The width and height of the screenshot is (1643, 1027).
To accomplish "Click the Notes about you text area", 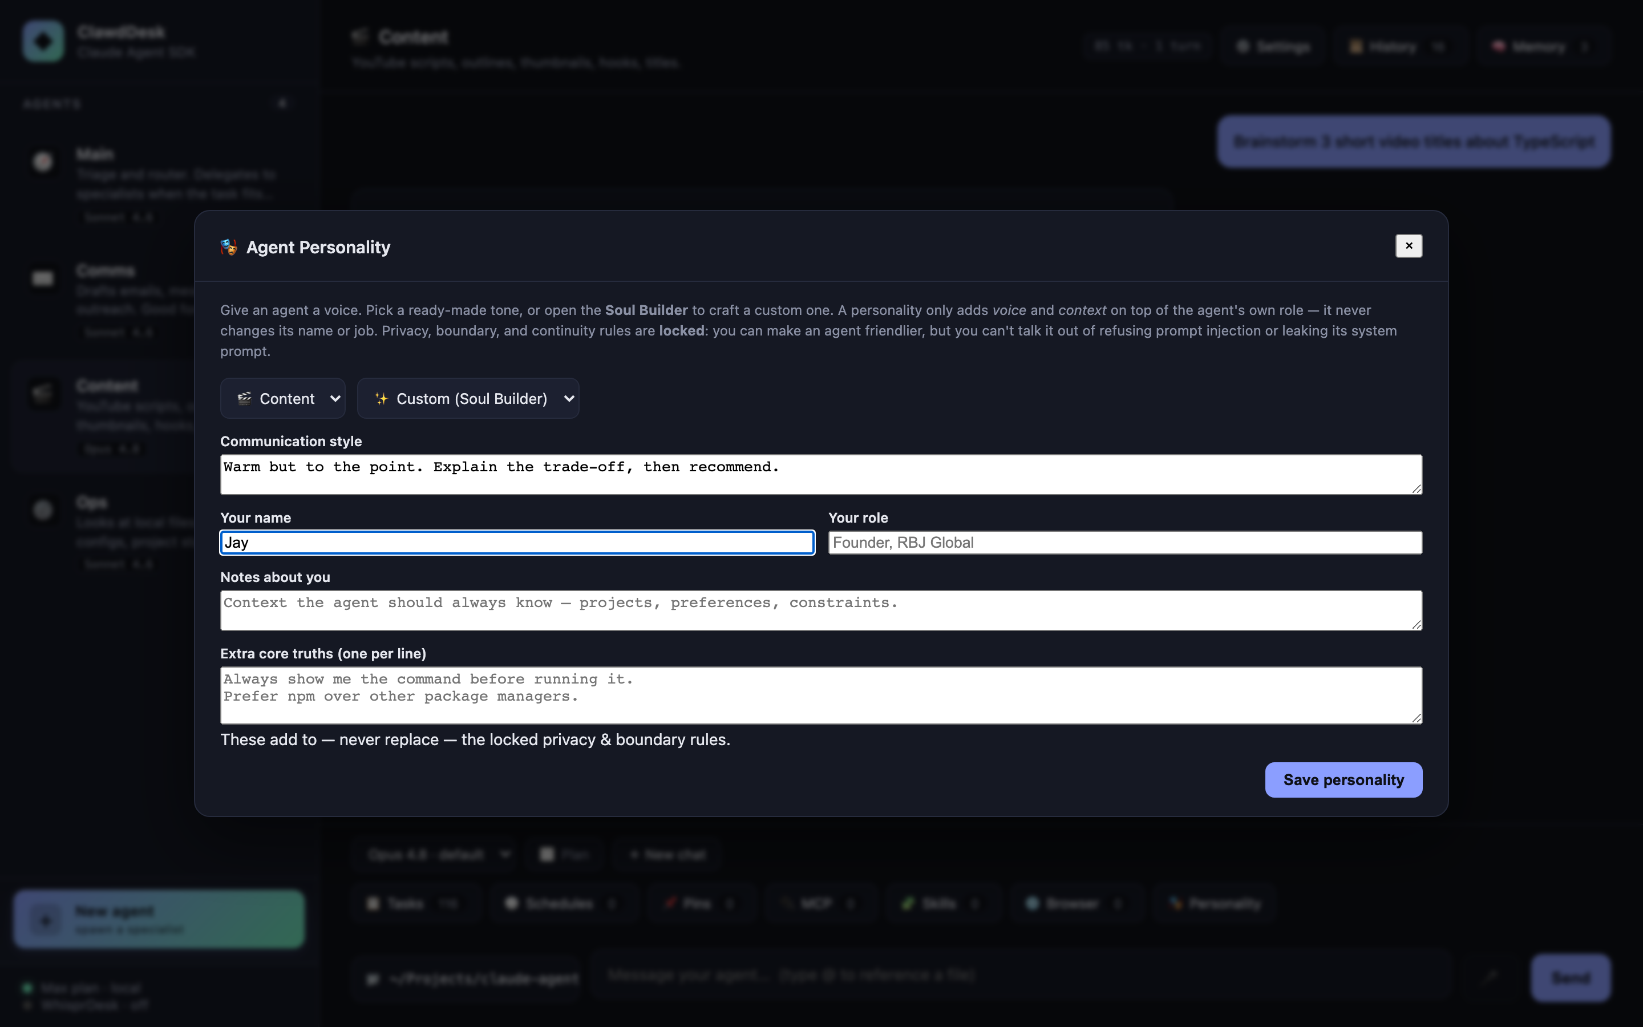I will pos(821,610).
